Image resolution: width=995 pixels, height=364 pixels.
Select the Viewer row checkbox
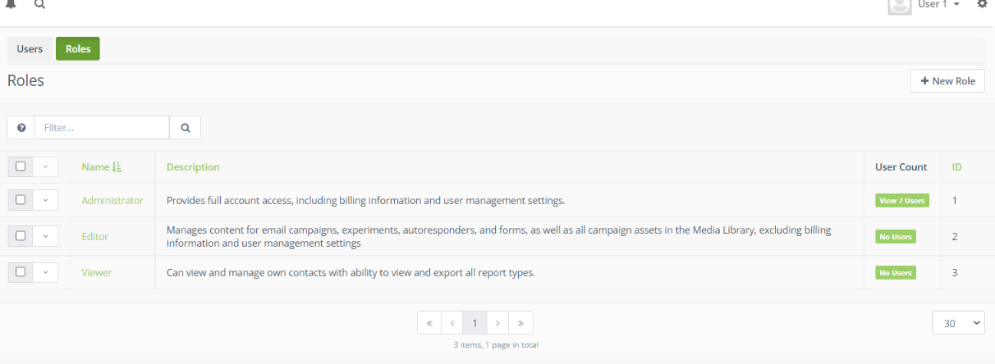click(x=21, y=271)
